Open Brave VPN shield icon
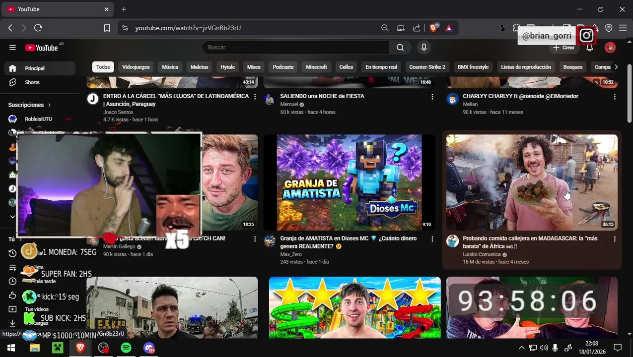The image size is (633, 357). [x=609, y=28]
